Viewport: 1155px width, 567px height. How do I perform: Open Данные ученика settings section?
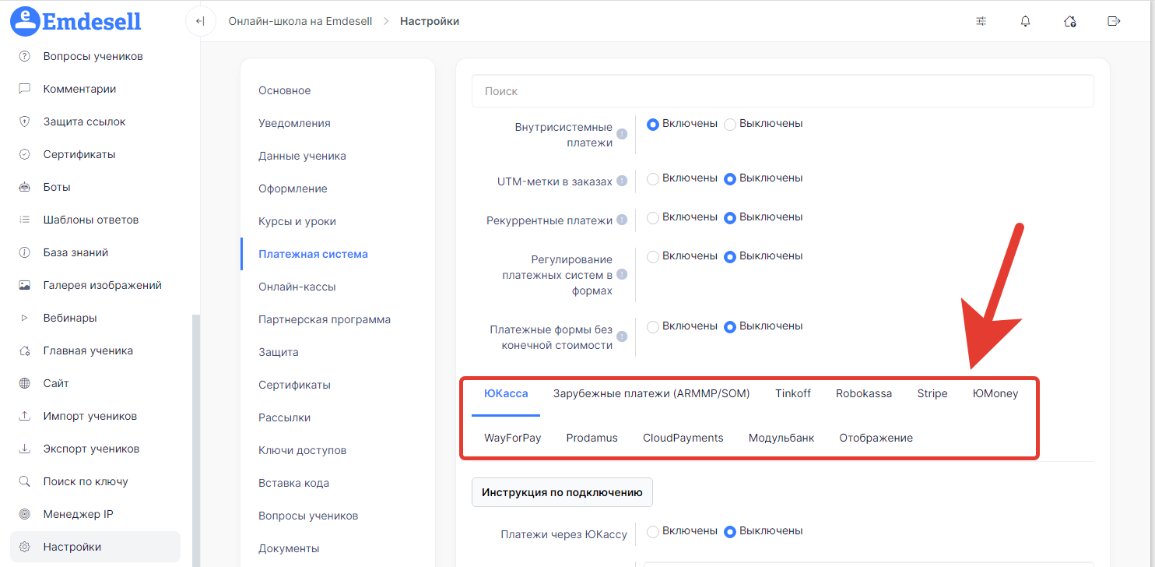(x=302, y=156)
